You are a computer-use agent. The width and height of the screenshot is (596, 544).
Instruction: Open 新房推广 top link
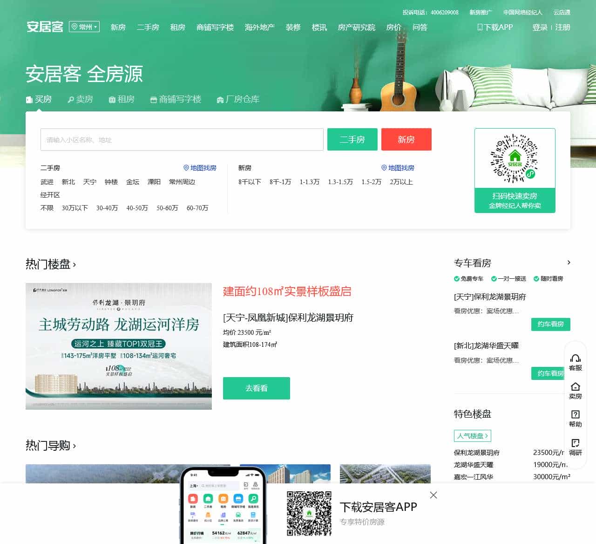click(x=481, y=13)
